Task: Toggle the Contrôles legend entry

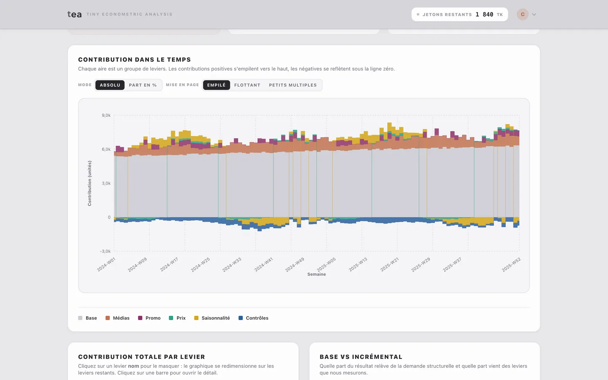Action: pyautogui.click(x=253, y=318)
